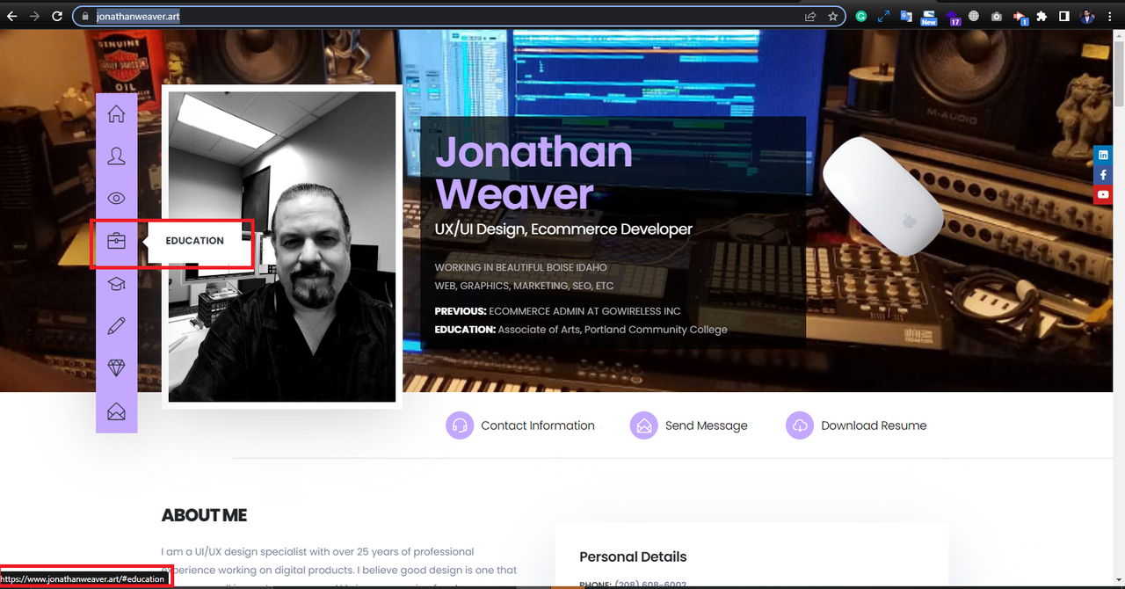Click the browser forward arrow
This screenshot has width=1125, height=589.
point(34,16)
